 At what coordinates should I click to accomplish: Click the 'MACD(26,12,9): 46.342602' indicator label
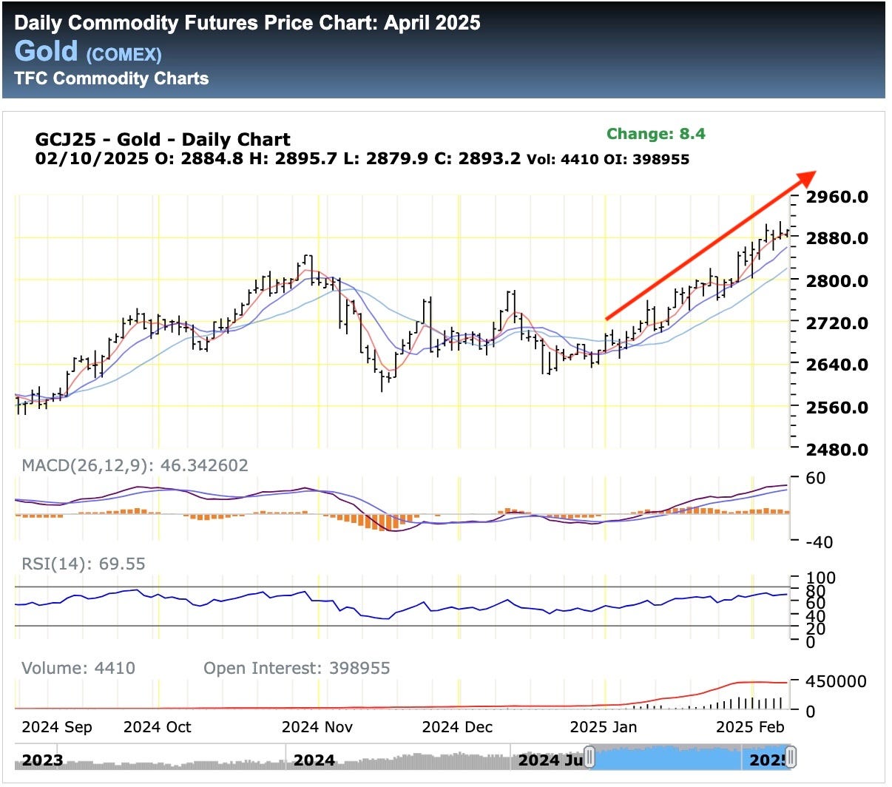click(135, 466)
